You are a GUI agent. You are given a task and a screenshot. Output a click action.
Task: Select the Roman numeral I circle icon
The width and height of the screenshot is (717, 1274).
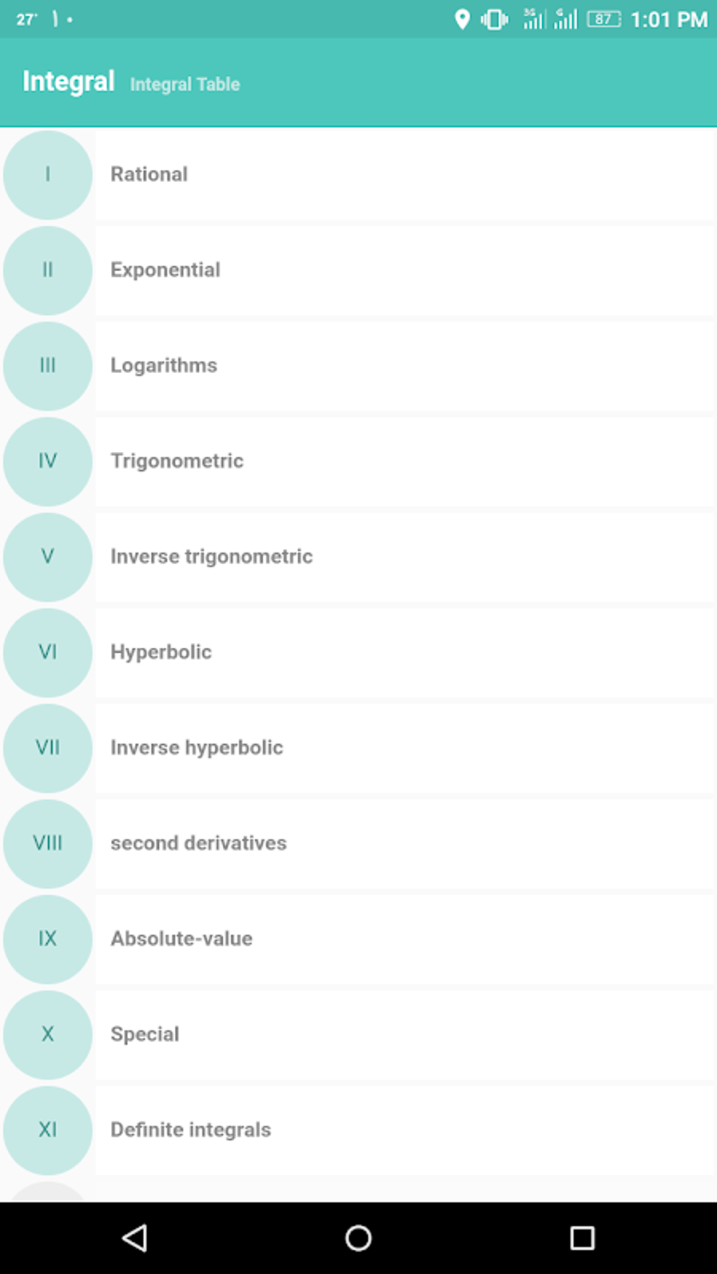(47, 174)
